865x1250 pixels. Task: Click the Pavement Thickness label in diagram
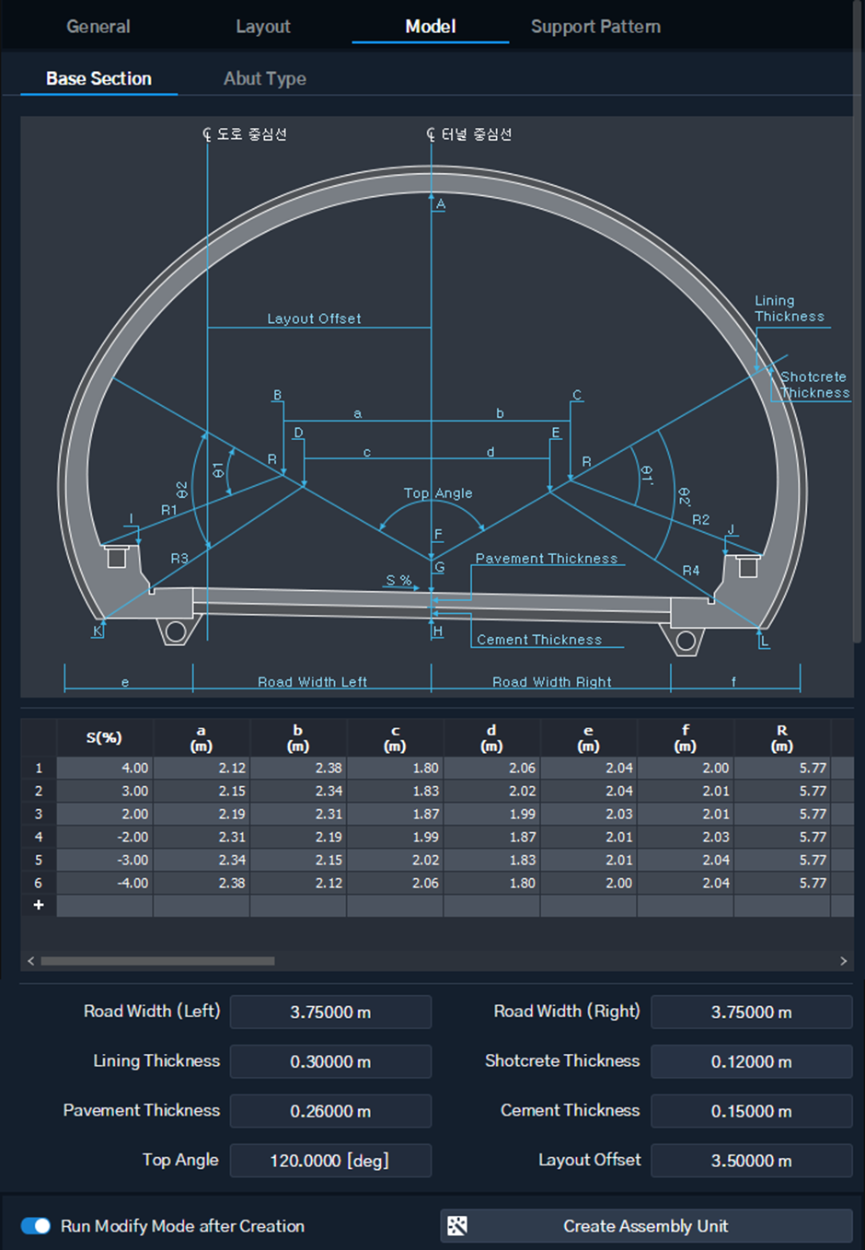547,559
